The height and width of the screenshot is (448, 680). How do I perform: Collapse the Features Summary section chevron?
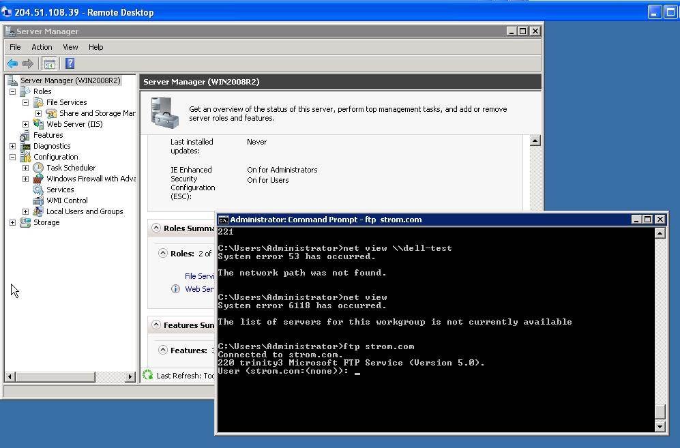pos(156,325)
